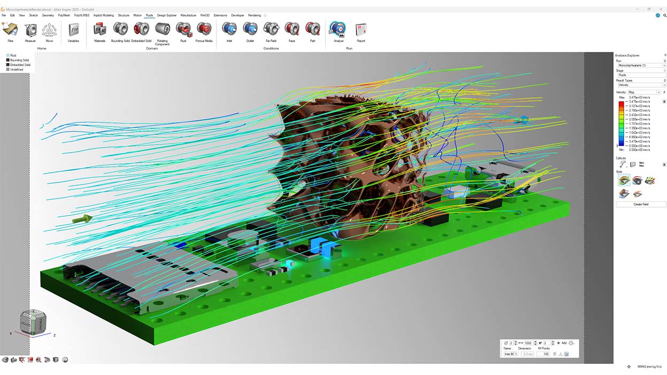Click Add in the streamline settings panel
667x375 pixels.
pos(562,343)
